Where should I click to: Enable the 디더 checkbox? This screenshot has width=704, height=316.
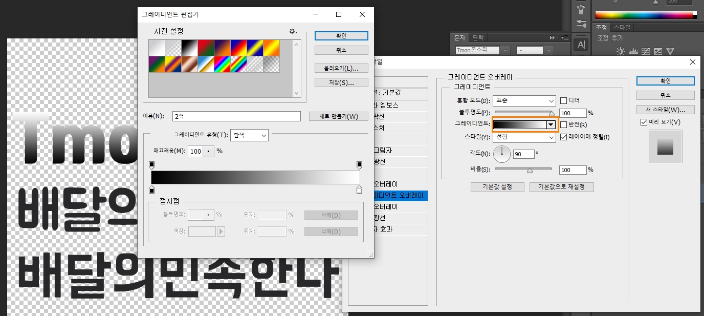pyautogui.click(x=563, y=100)
